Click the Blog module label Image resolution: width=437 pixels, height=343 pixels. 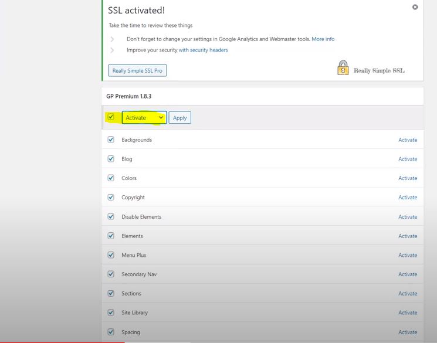coord(127,159)
